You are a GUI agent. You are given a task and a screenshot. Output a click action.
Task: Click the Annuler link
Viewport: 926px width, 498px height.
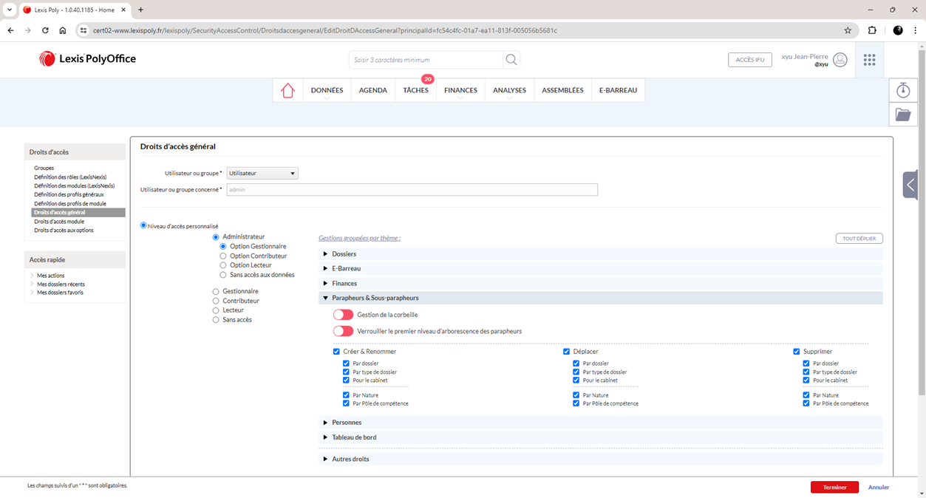[x=879, y=488]
